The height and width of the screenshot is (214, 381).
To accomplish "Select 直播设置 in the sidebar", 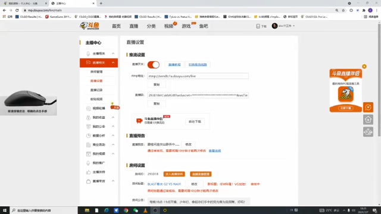I will (x=96, y=81).
